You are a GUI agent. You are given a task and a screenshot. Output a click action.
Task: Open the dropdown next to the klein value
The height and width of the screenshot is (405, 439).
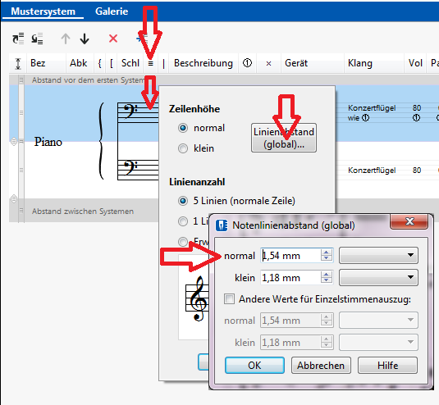click(378, 277)
